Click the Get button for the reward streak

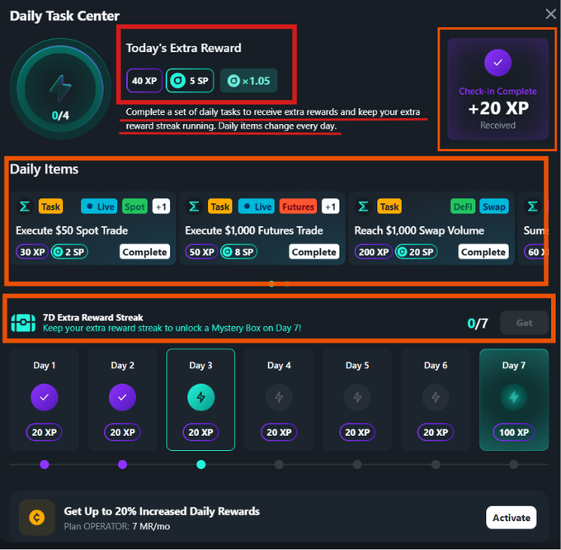pyautogui.click(x=524, y=323)
